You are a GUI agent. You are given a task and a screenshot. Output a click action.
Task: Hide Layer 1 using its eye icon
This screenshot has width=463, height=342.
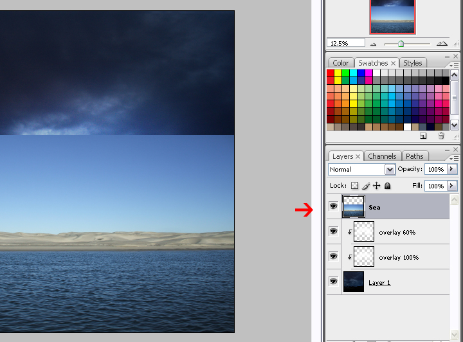(333, 282)
